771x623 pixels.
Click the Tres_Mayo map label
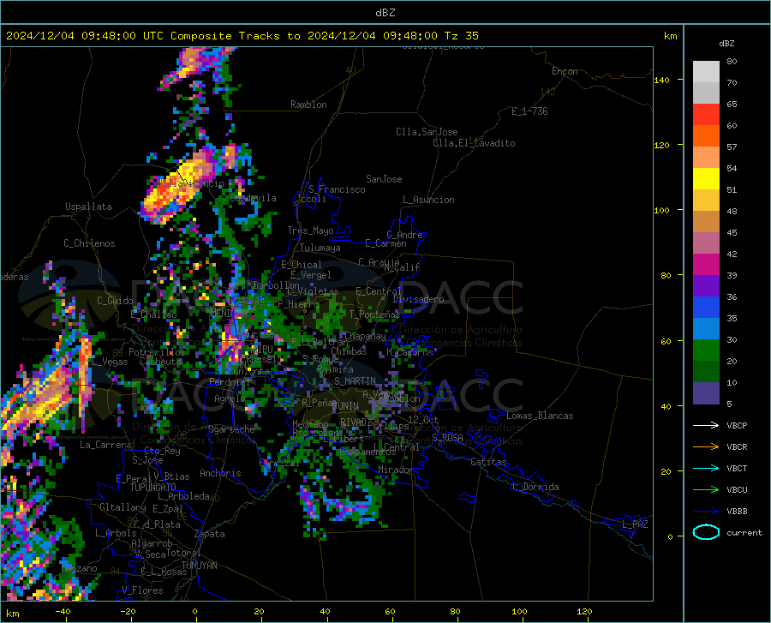pos(310,231)
